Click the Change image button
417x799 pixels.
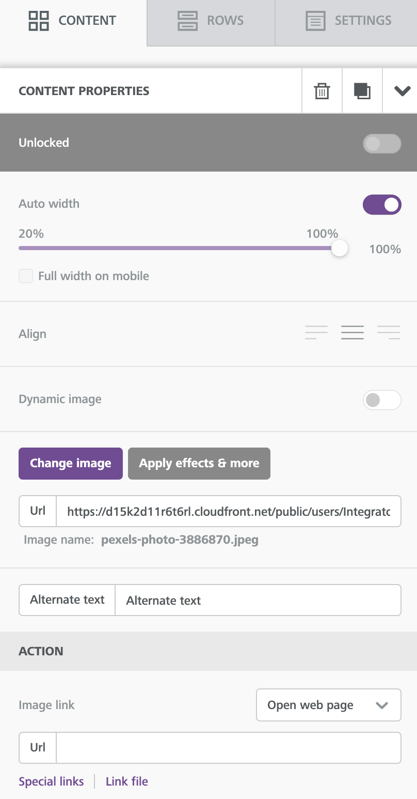point(70,463)
